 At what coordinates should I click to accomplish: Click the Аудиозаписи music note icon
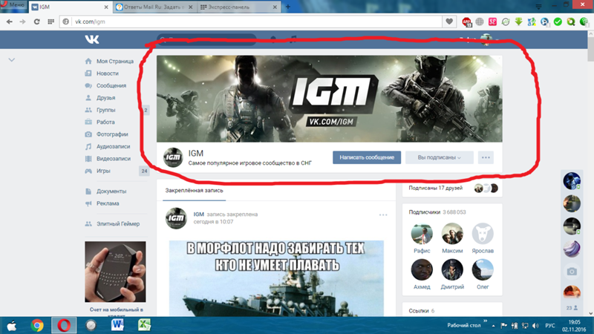[x=88, y=146]
